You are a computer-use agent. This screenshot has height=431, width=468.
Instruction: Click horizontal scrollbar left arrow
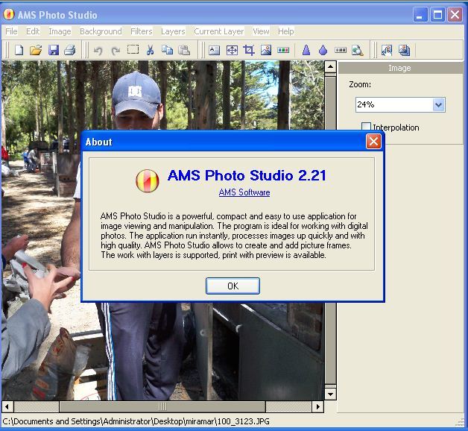click(7, 406)
